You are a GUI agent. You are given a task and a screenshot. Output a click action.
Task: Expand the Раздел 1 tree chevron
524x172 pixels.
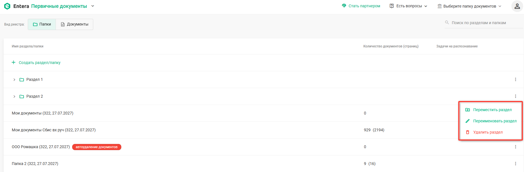(x=14, y=80)
